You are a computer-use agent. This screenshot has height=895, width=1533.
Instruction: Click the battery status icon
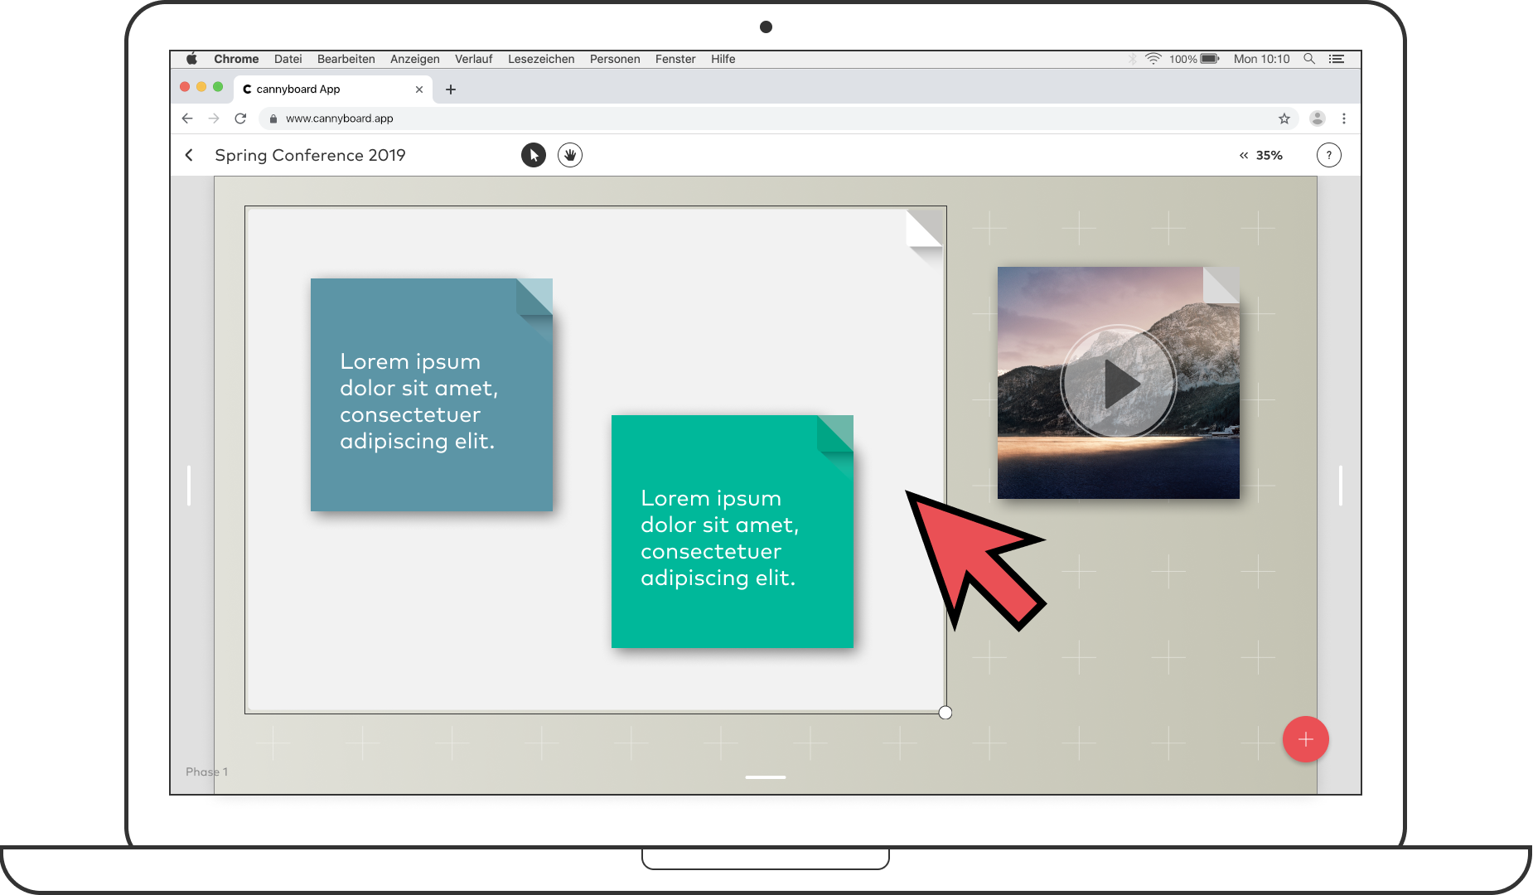tap(1210, 59)
